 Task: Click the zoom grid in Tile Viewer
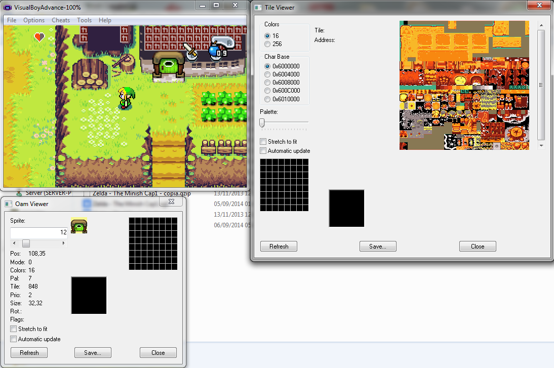284,185
